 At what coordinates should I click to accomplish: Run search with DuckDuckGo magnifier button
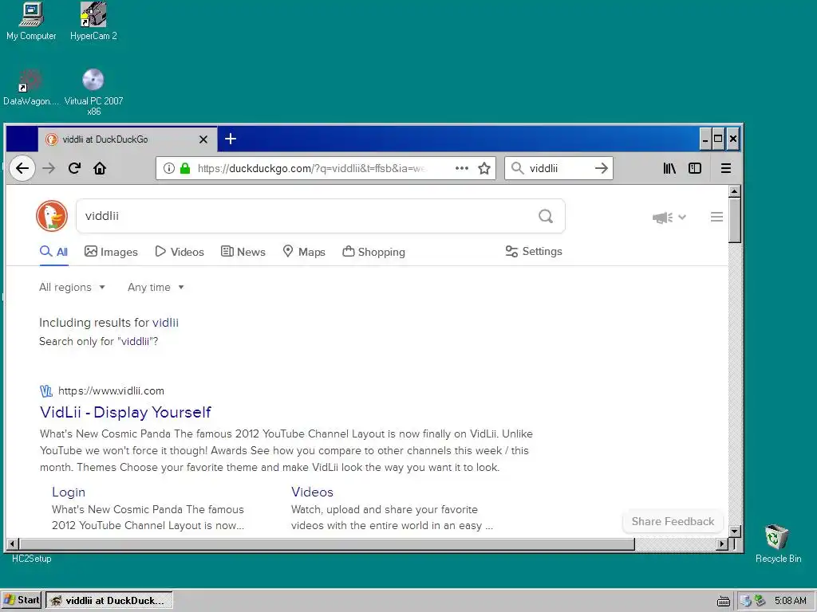546,216
